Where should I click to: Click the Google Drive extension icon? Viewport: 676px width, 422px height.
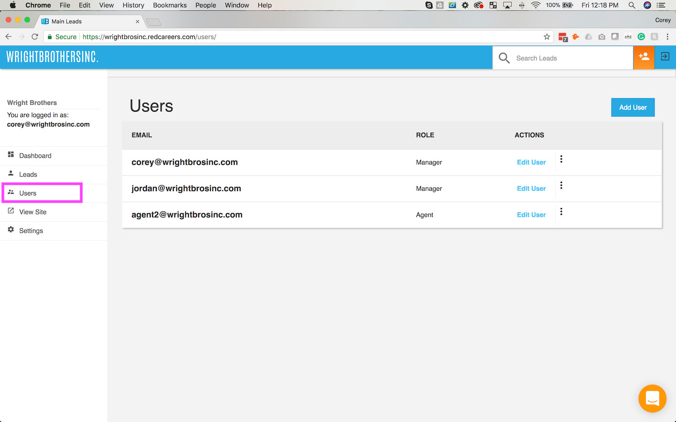pos(589,37)
